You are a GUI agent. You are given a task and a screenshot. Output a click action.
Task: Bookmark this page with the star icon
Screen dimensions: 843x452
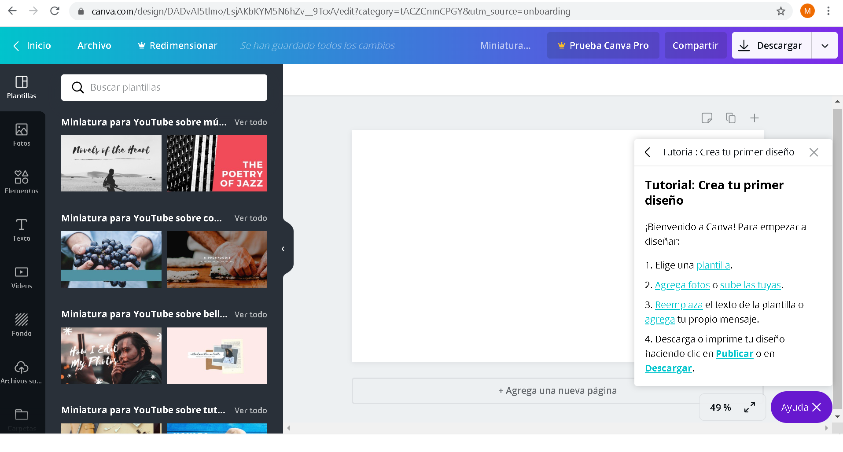[780, 11]
